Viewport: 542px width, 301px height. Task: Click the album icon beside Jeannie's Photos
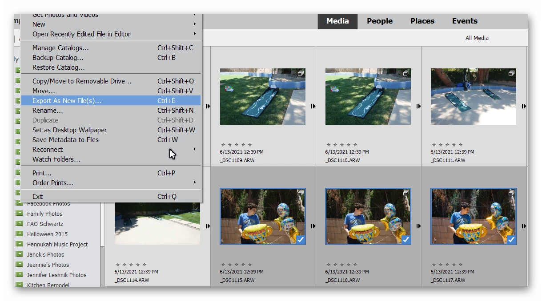pos(19,265)
